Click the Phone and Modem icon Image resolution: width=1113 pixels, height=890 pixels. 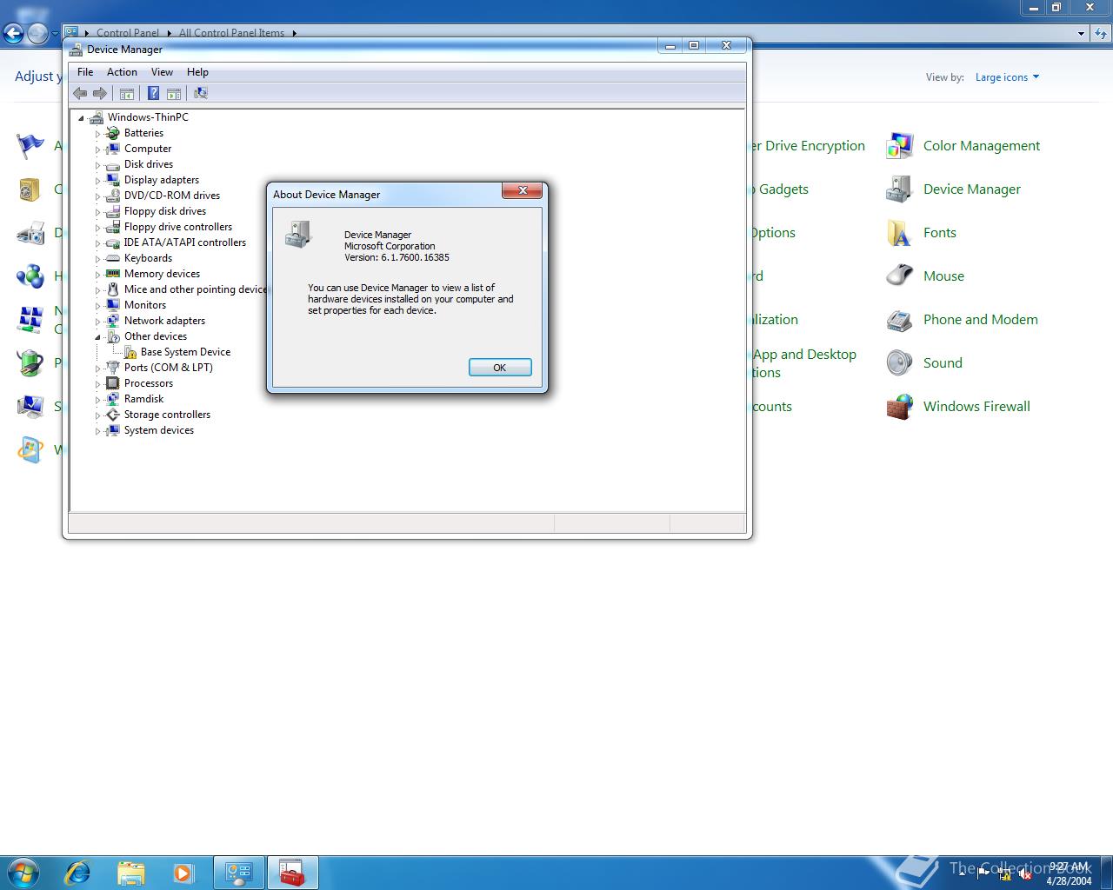pyautogui.click(x=899, y=320)
